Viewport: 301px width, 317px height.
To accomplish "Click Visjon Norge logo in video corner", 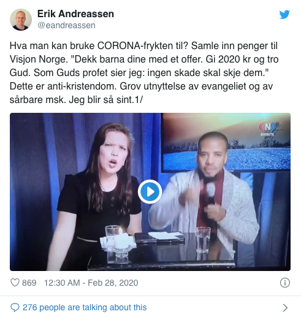I will coord(268,129).
